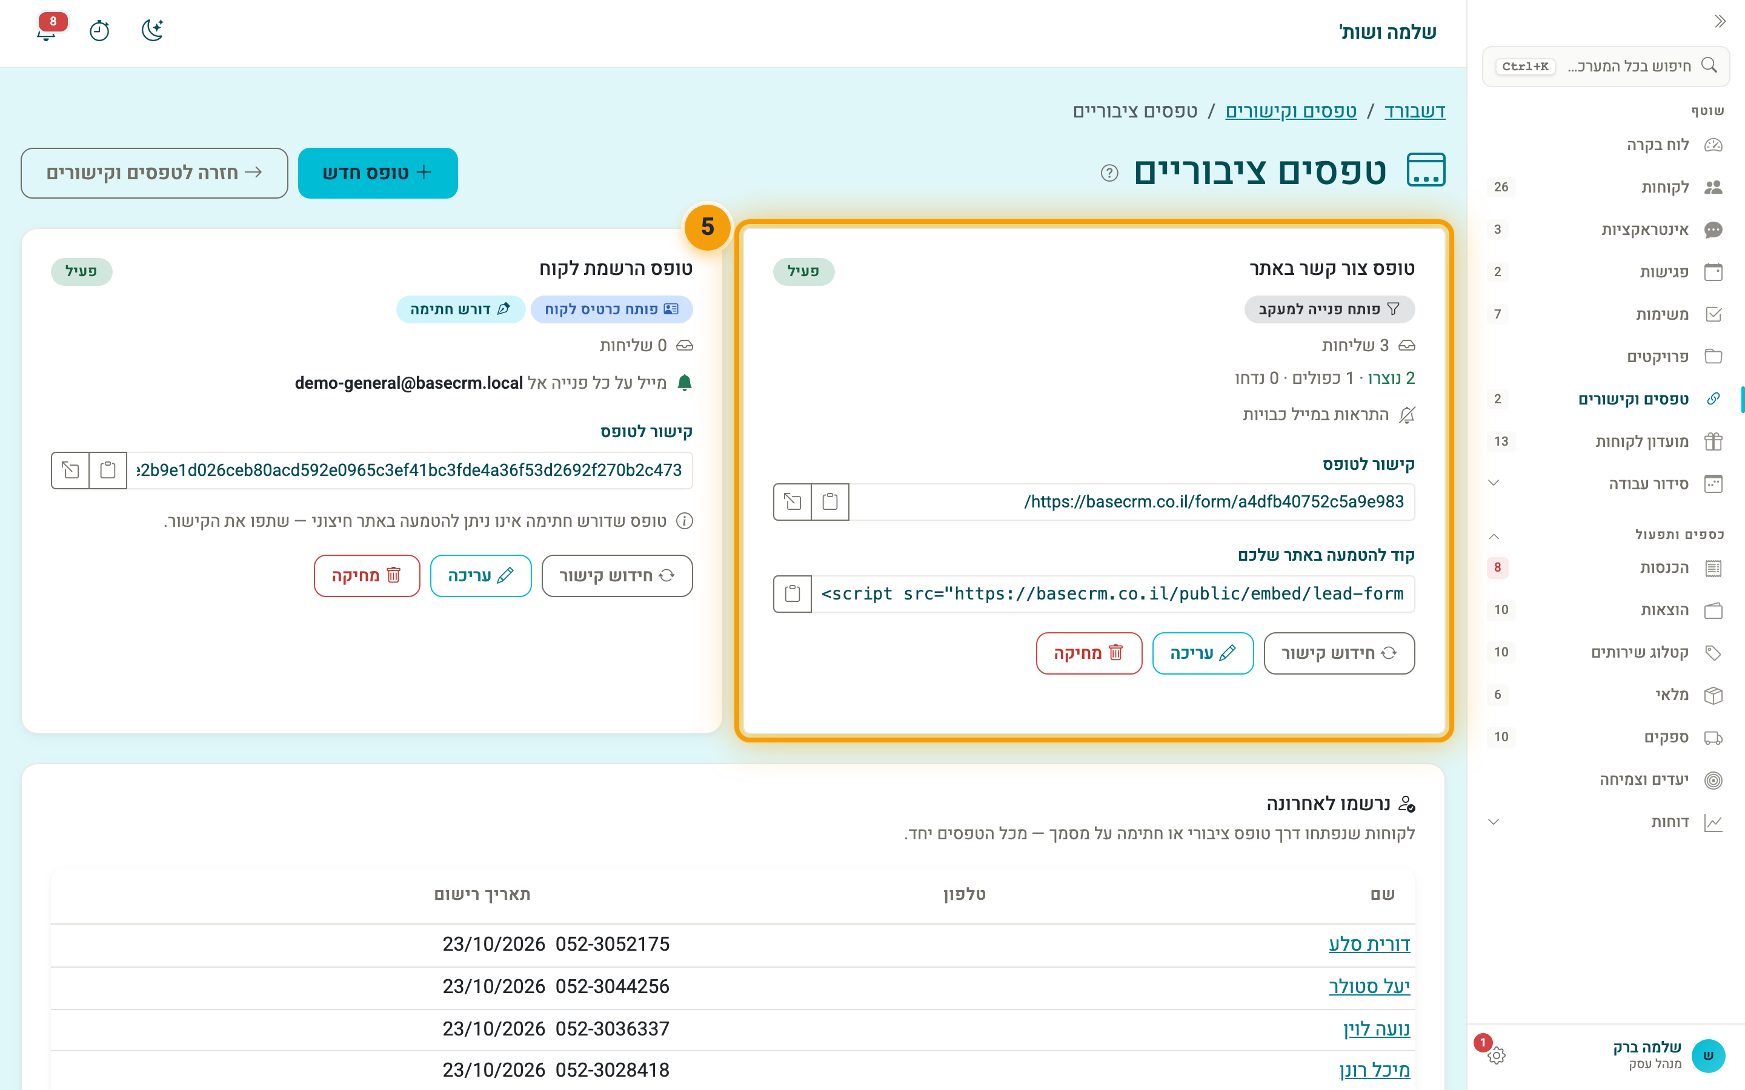Collapse the sidebar with double chevron

click(1720, 22)
